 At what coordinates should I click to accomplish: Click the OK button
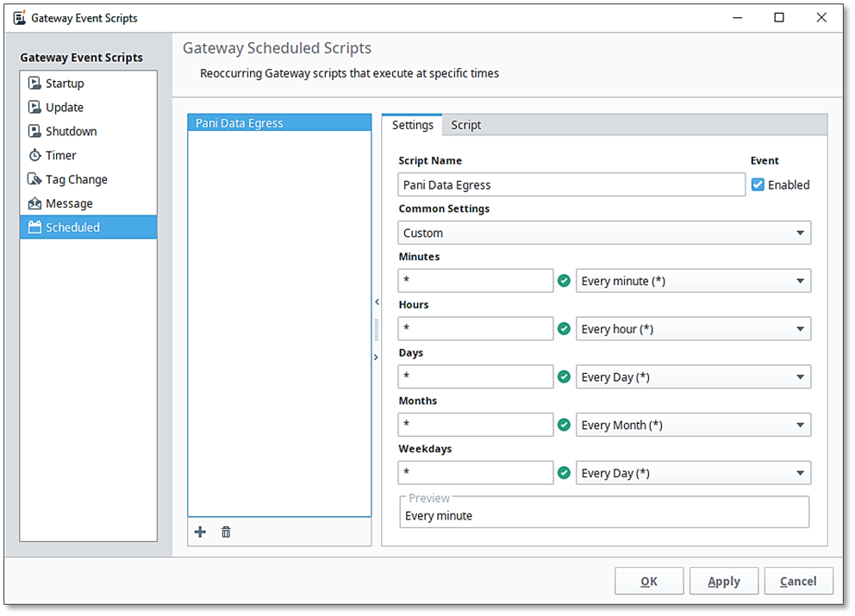point(649,582)
